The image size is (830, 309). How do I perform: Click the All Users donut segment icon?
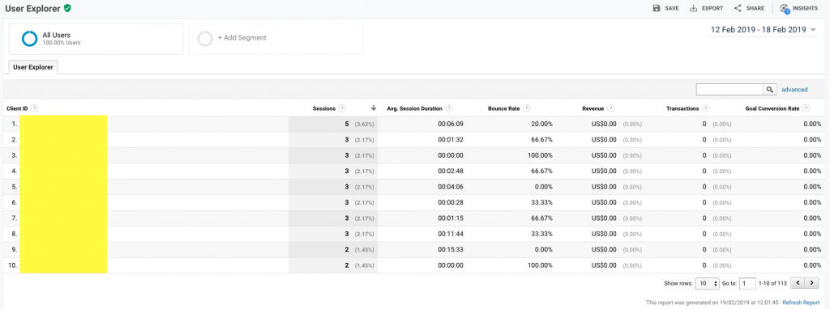29,39
